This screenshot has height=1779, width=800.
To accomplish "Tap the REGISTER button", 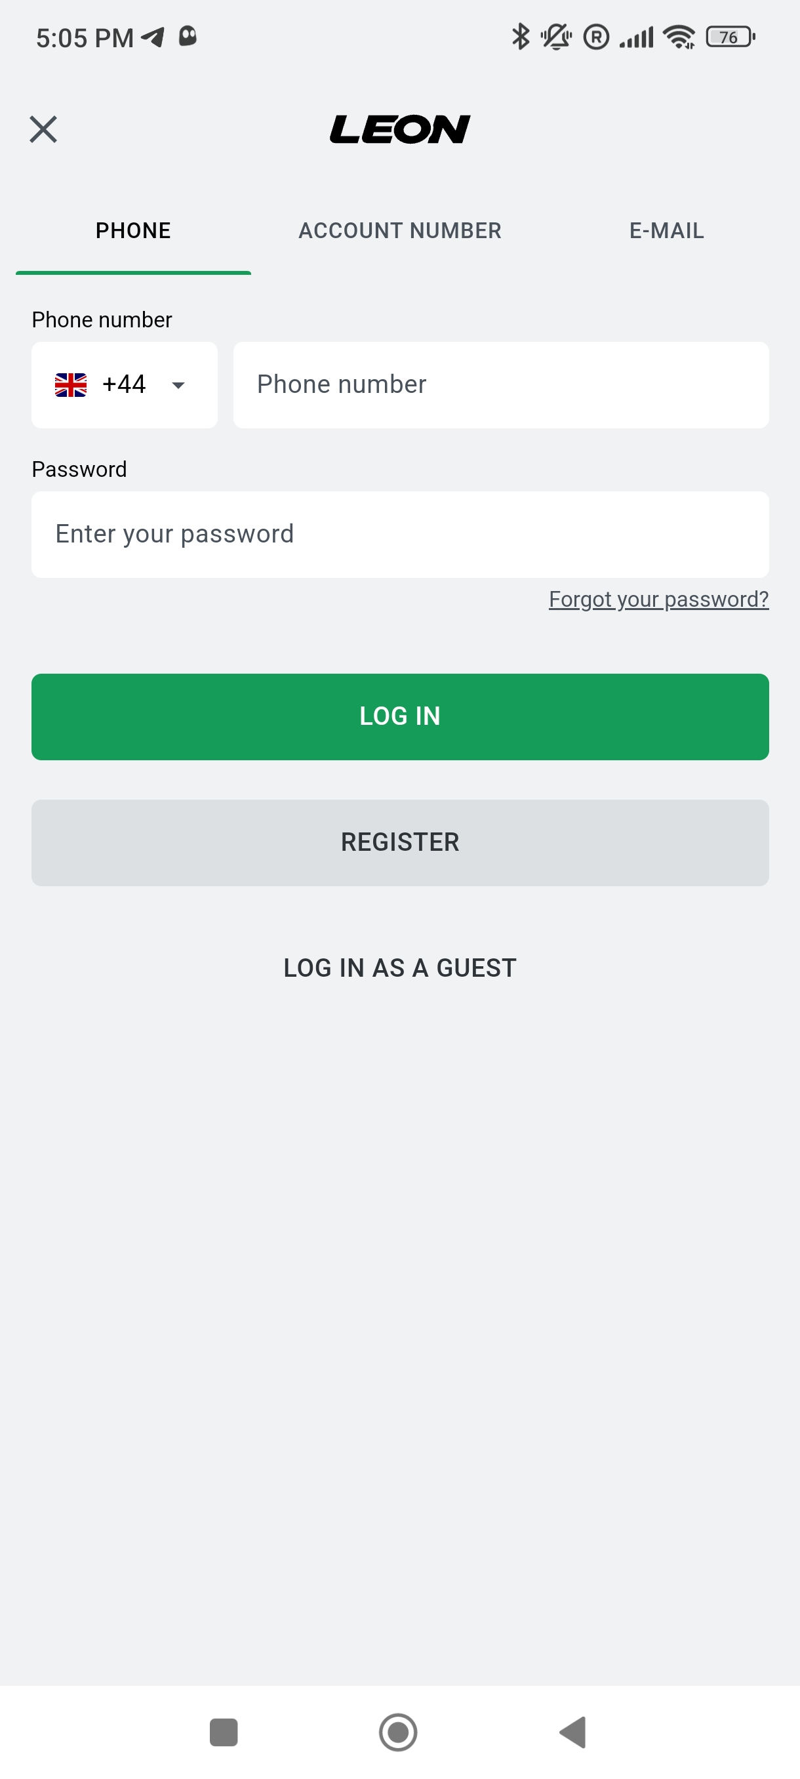I will tap(399, 842).
